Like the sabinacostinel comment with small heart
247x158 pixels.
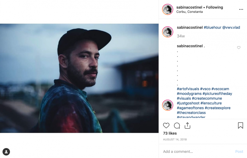point(239,47)
